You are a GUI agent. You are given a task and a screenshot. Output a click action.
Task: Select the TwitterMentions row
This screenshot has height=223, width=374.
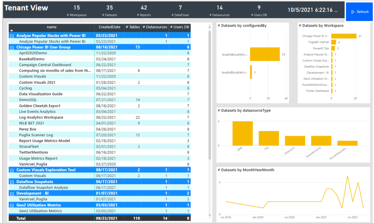tap(100, 153)
